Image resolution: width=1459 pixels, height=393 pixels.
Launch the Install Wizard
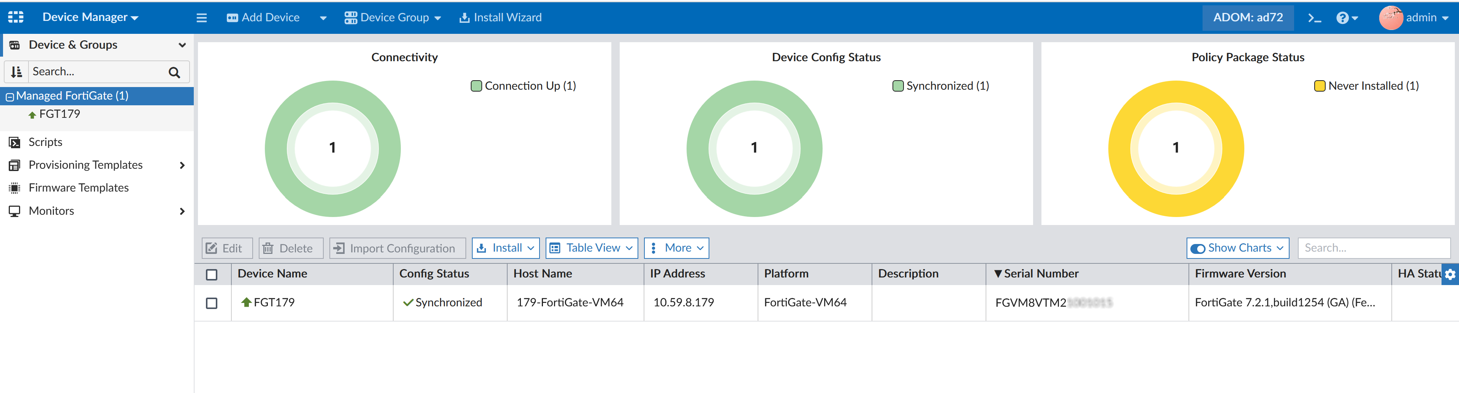tap(500, 17)
